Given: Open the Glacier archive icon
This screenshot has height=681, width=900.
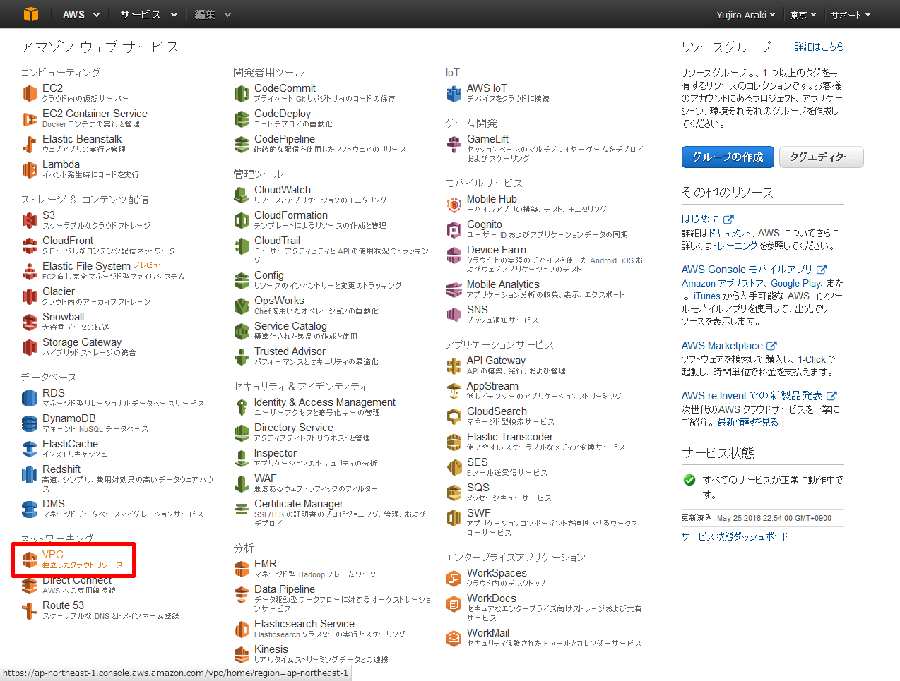Looking at the screenshot, I should coord(29,296).
